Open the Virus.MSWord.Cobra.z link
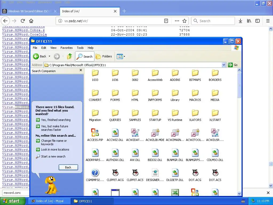Viewport: 273px width, 205px height. click(x=23, y=30)
